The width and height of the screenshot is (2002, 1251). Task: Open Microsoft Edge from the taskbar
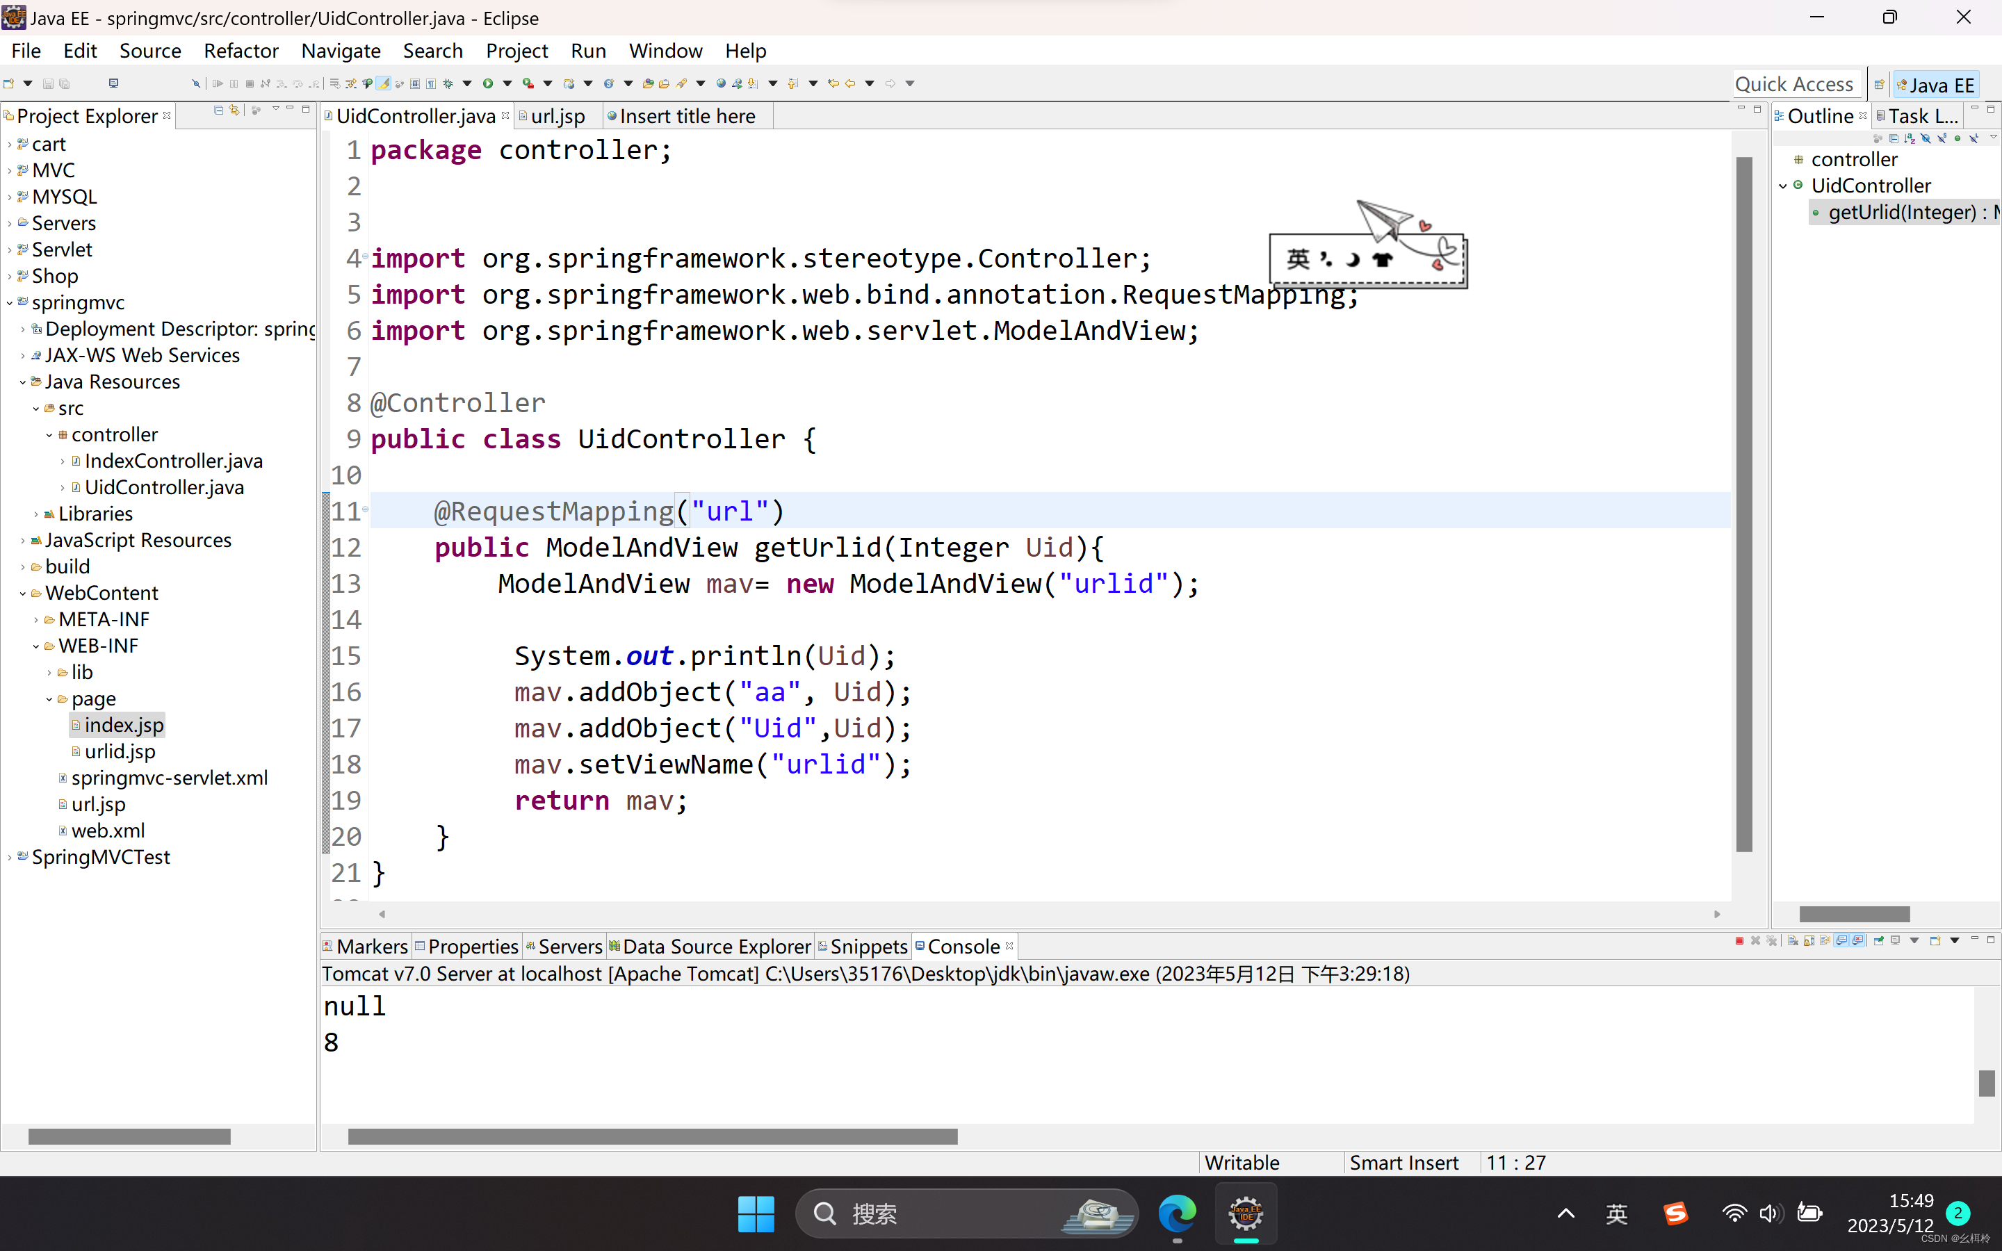(x=1176, y=1213)
